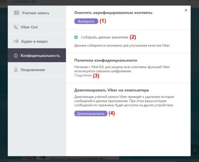Click the Участники: 160 chat header text
The image size is (199, 162).
point(24,2)
